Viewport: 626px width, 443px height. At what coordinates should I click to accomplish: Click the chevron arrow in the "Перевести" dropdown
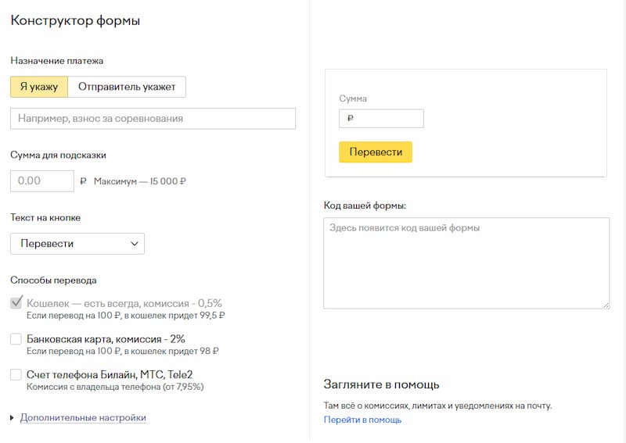coord(135,244)
